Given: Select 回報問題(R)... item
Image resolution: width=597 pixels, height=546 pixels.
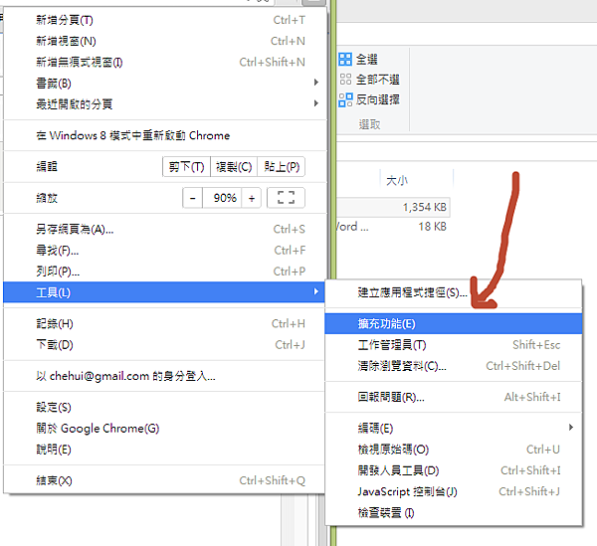Looking at the screenshot, I should coord(454,397).
